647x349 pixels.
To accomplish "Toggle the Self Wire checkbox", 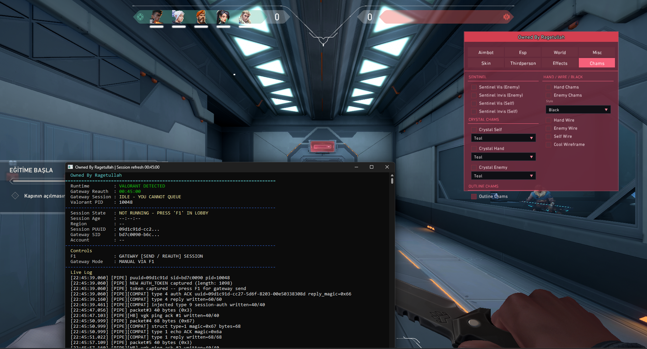I will 549,136.
